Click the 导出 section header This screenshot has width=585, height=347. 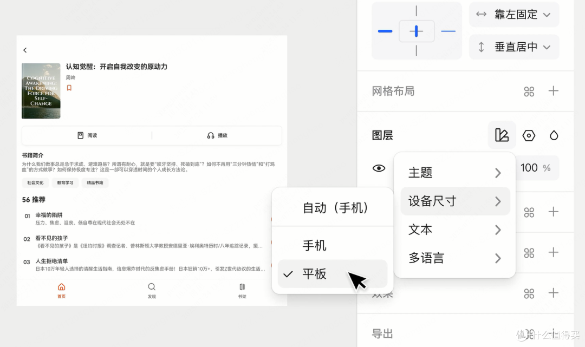click(382, 333)
